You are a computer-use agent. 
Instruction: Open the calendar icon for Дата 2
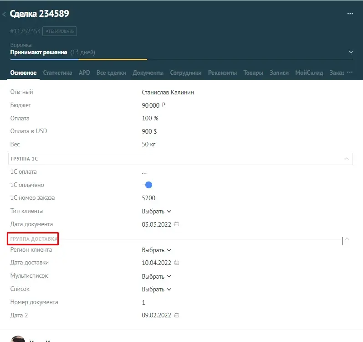(177, 315)
